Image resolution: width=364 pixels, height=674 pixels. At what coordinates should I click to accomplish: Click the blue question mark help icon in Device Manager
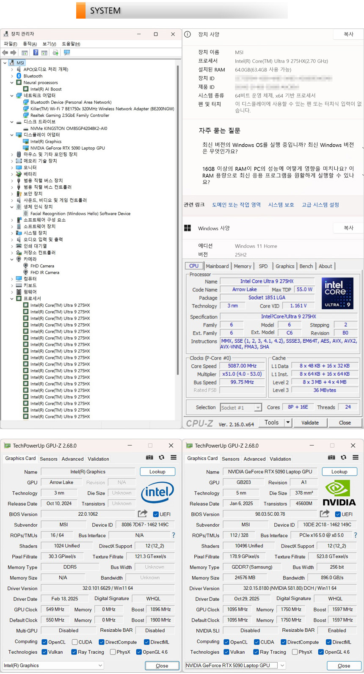pos(36,53)
